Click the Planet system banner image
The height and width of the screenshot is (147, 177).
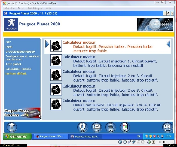(155, 24)
